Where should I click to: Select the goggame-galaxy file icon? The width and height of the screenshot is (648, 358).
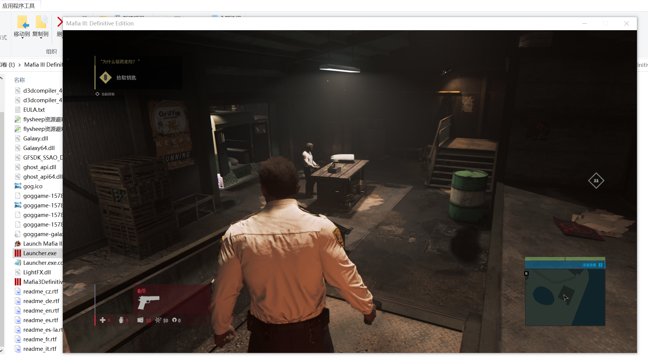click(18, 234)
